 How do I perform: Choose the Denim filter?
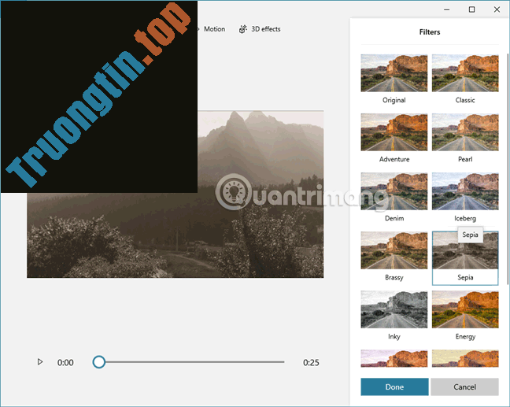coord(394,191)
